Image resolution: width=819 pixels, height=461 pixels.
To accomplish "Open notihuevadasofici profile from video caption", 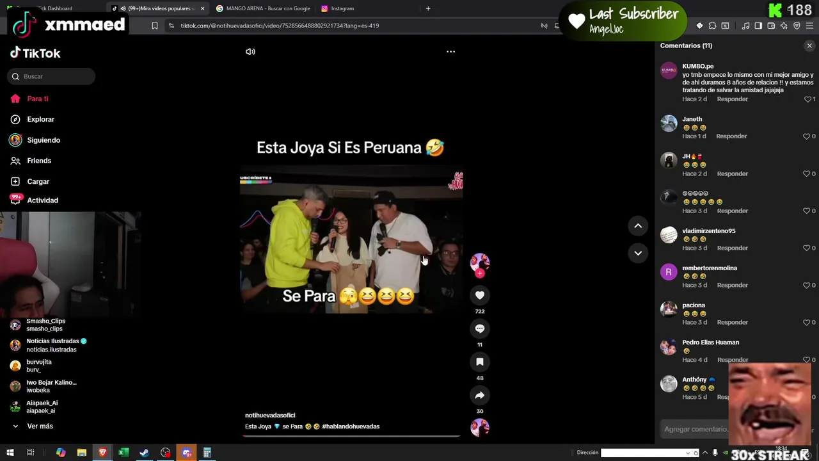I will 270,415.
